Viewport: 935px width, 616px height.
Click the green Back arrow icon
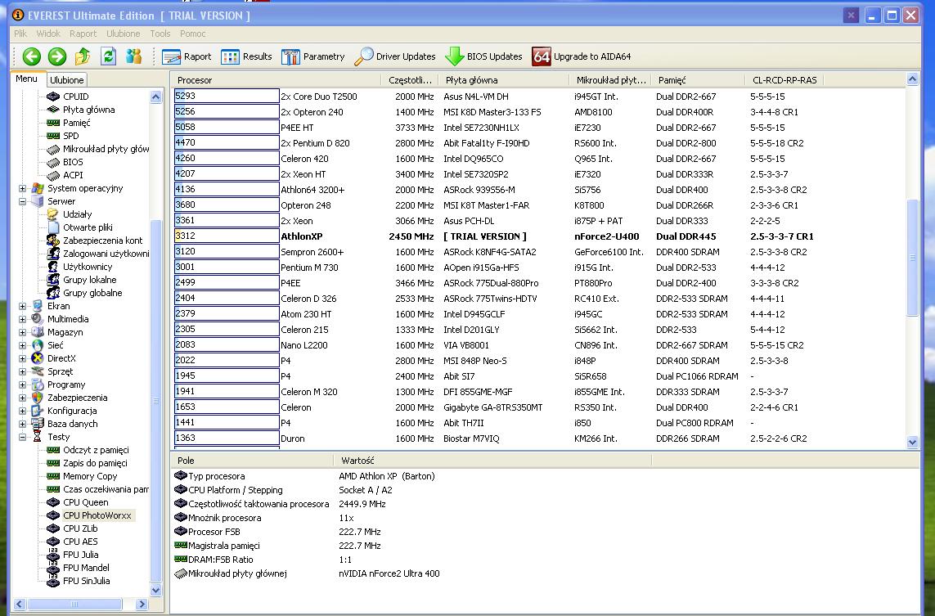[32, 56]
